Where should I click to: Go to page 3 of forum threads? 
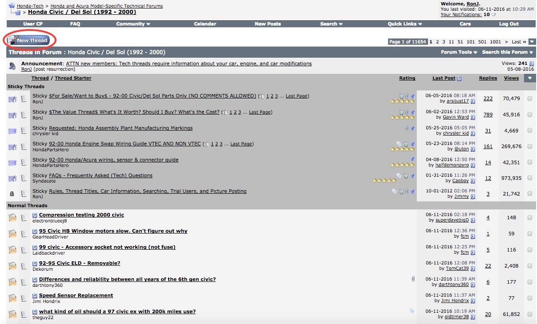(x=444, y=42)
